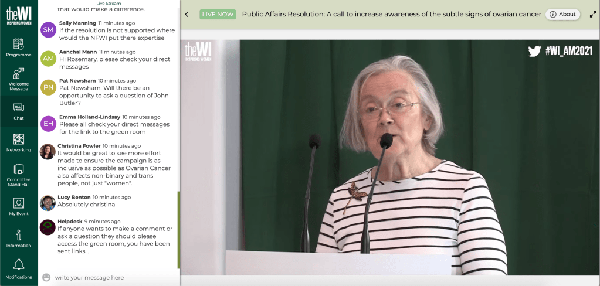Image resolution: width=600 pixels, height=286 pixels.
Task: Click the LIVE NOW badge
Action: [217, 15]
